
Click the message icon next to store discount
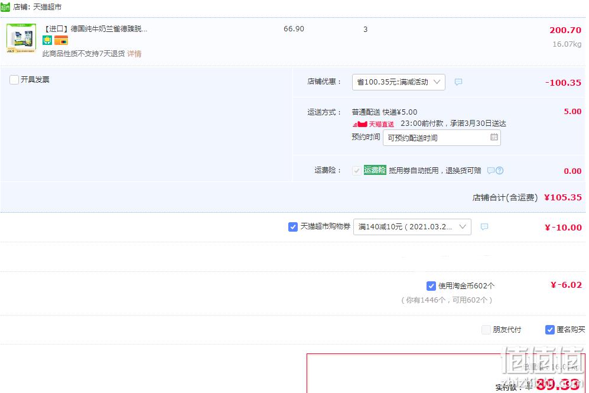coord(458,82)
